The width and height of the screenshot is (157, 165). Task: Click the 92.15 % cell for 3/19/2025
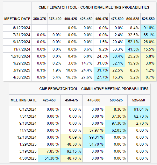click(71, 151)
